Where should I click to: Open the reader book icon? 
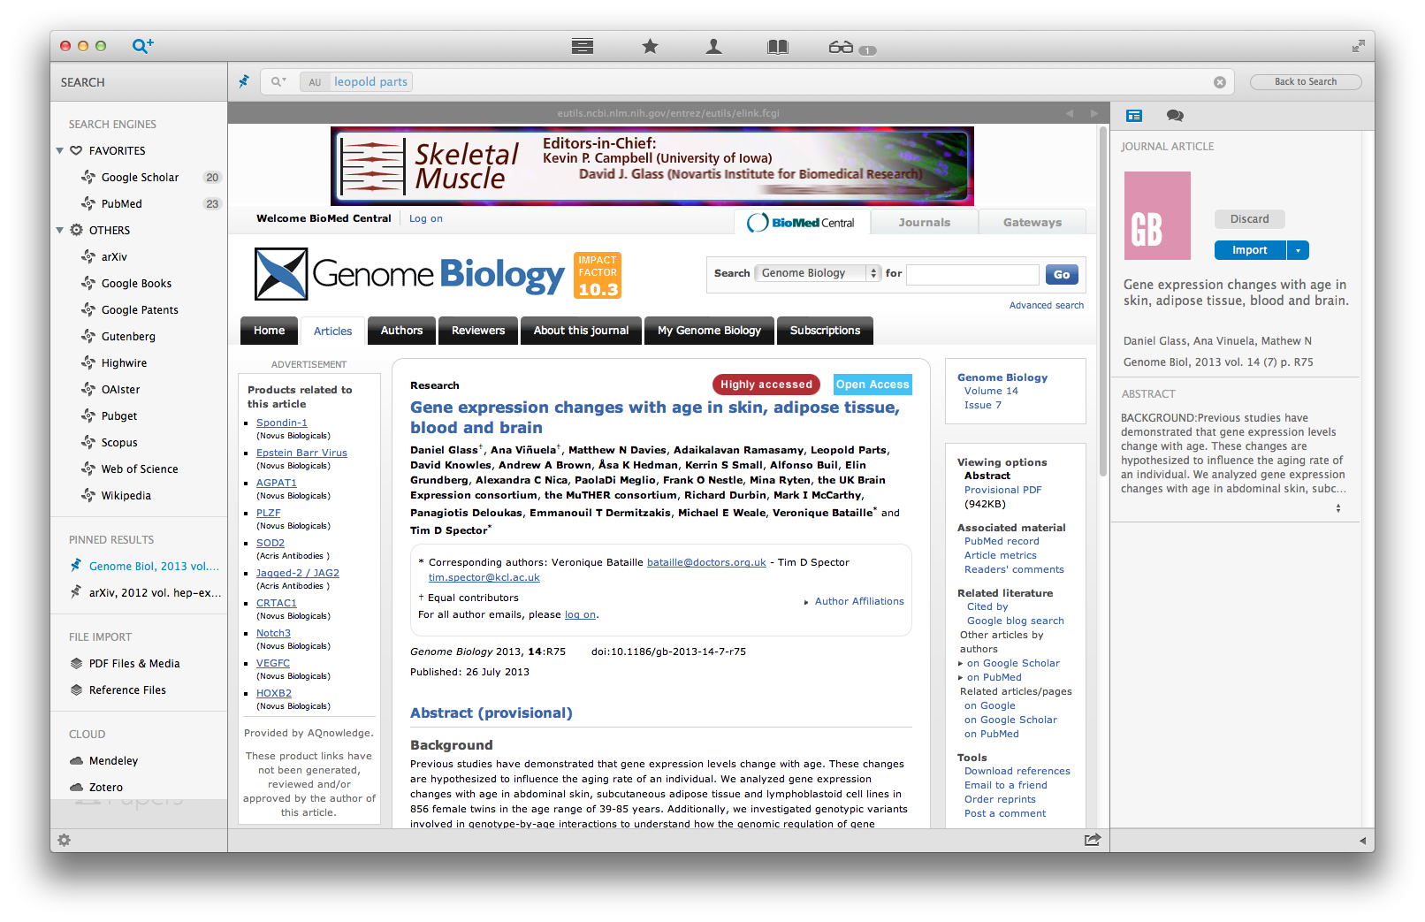click(778, 46)
